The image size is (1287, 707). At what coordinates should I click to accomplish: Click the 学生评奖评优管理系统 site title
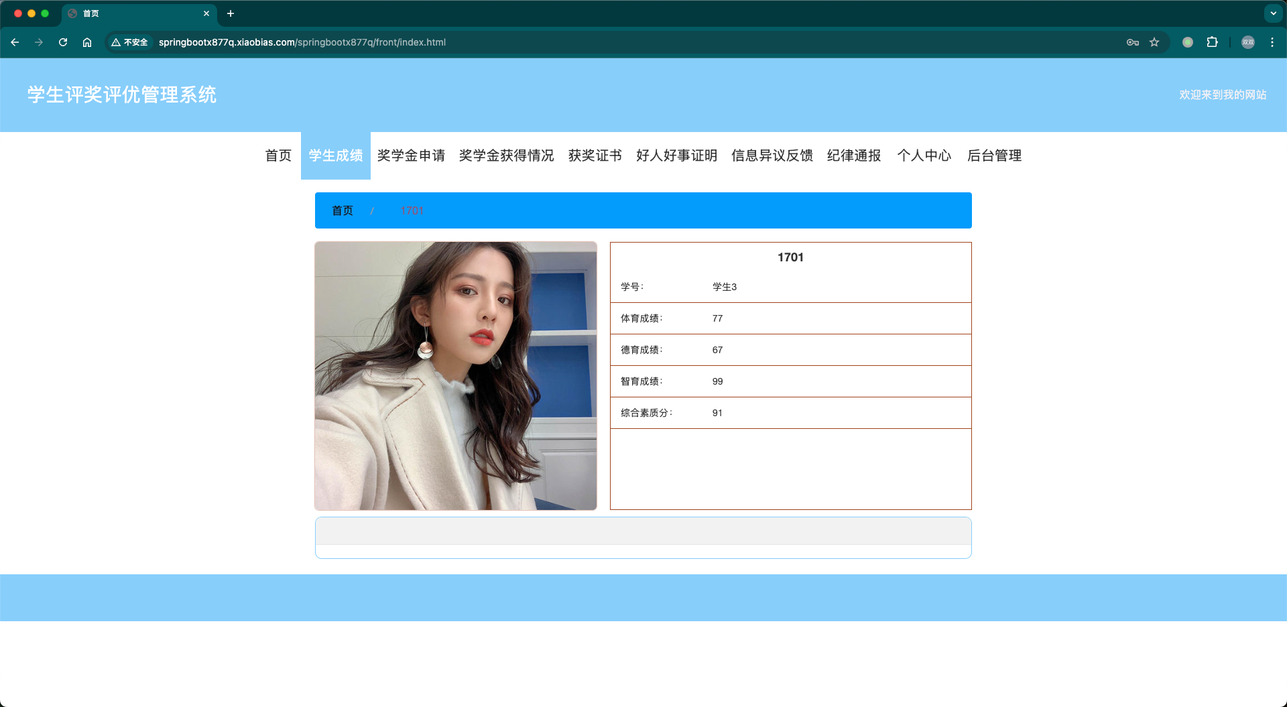click(122, 94)
